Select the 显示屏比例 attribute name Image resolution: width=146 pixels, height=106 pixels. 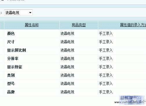(x=17, y=50)
